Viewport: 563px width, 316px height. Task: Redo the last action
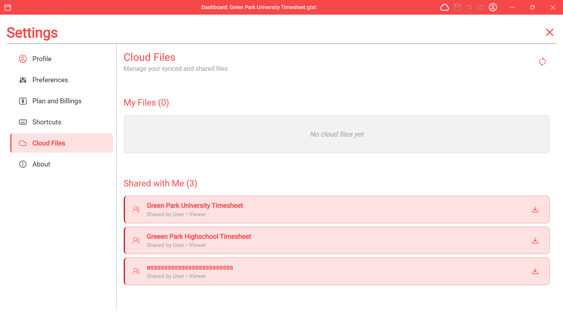click(x=481, y=7)
